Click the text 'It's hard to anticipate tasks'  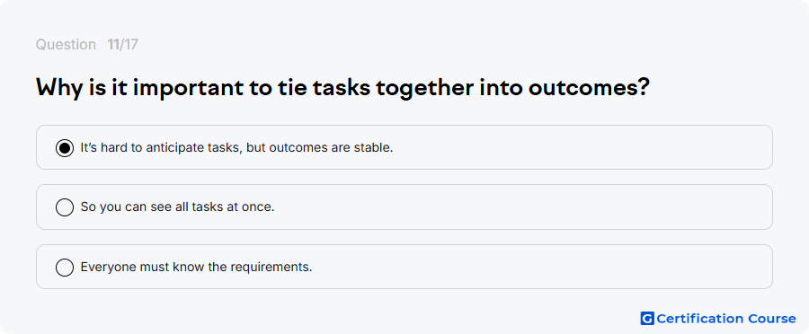tap(161, 148)
